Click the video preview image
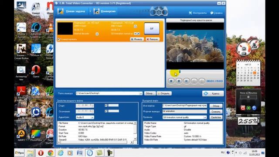279x157 pixels. coord(195,46)
